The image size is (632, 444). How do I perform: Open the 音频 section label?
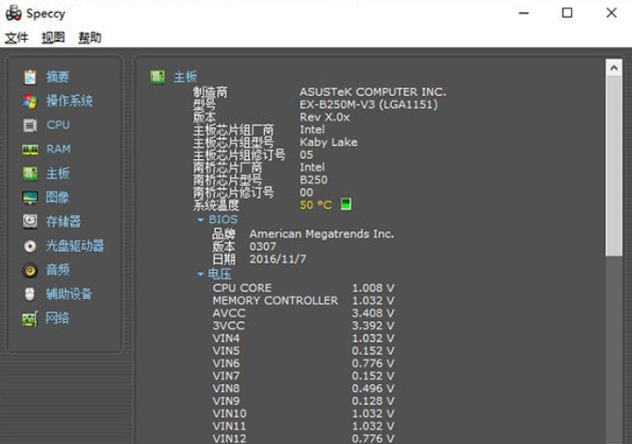click(57, 270)
